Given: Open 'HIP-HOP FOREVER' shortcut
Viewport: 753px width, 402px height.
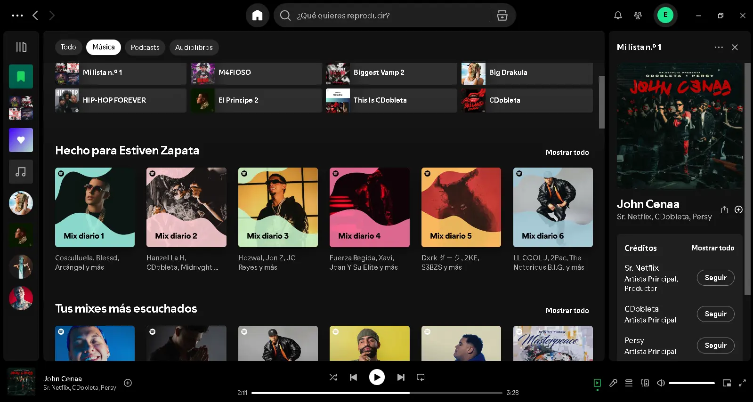Looking at the screenshot, I should click(121, 100).
